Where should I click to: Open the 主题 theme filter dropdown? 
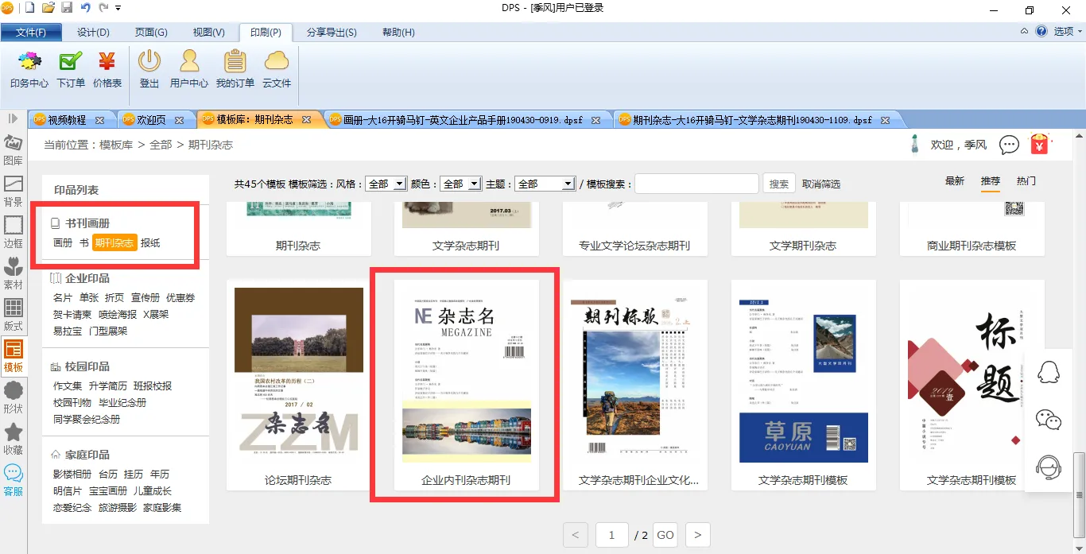pos(545,184)
